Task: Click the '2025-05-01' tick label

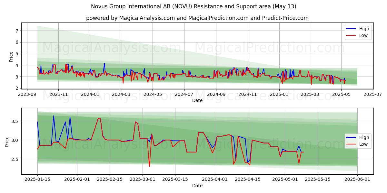Action: (285, 179)
